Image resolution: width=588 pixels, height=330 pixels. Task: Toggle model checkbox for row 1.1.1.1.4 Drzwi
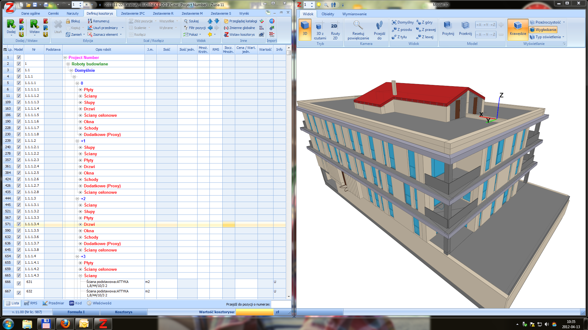tap(19, 109)
